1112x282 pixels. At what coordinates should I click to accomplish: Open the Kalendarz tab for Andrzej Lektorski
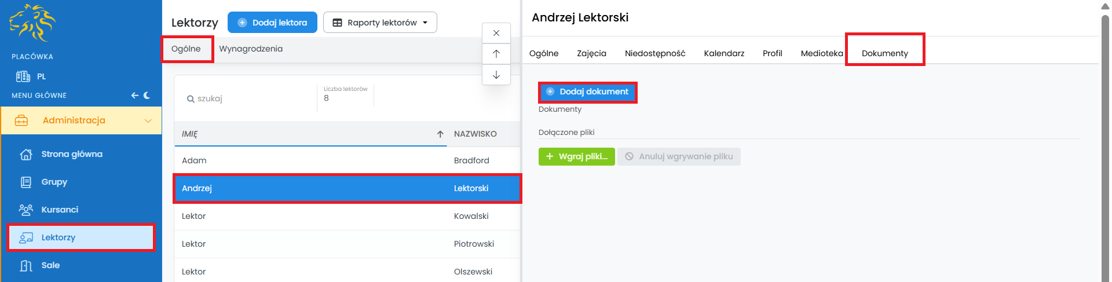click(x=724, y=53)
